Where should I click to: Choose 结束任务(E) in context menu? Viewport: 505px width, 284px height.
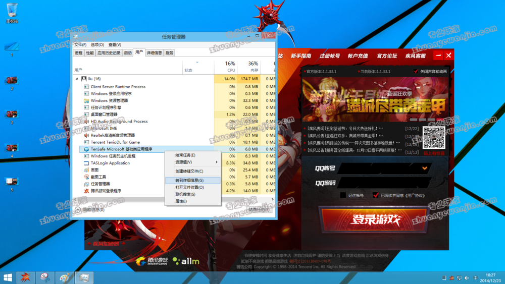pos(193,155)
